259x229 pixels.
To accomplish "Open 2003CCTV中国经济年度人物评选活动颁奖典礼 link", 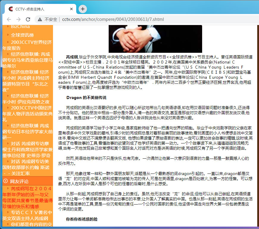I will tap(27, 114).
